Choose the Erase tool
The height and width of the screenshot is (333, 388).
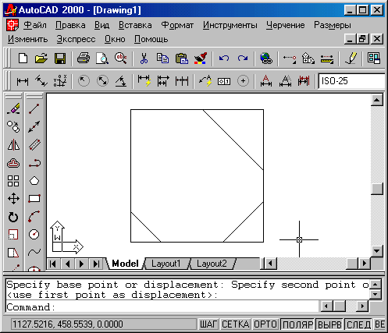tap(13, 108)
